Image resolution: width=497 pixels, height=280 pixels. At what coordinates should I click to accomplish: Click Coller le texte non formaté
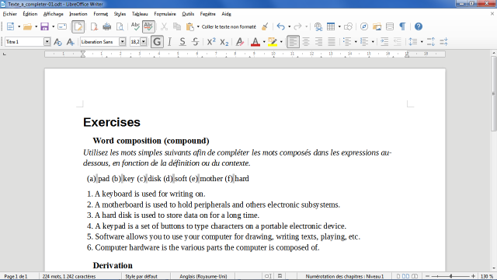tap(229, 27)
